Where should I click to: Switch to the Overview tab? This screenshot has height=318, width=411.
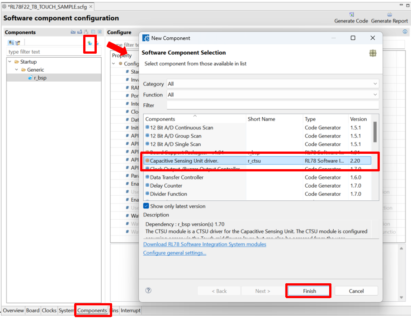[x=14, y=310]
